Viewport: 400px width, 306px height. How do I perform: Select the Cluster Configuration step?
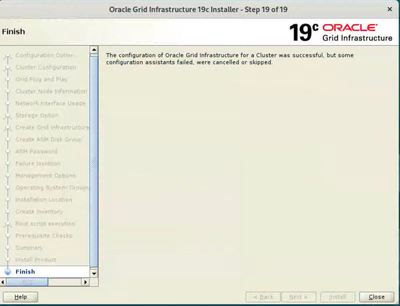[46, 67]
